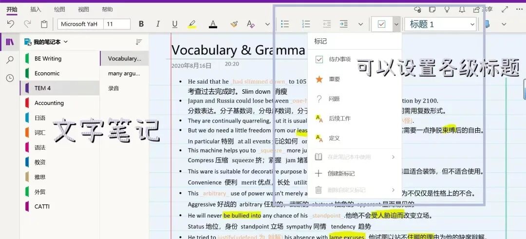Set the font size field showing 11
Screen dimensions: 526x239
117,24
